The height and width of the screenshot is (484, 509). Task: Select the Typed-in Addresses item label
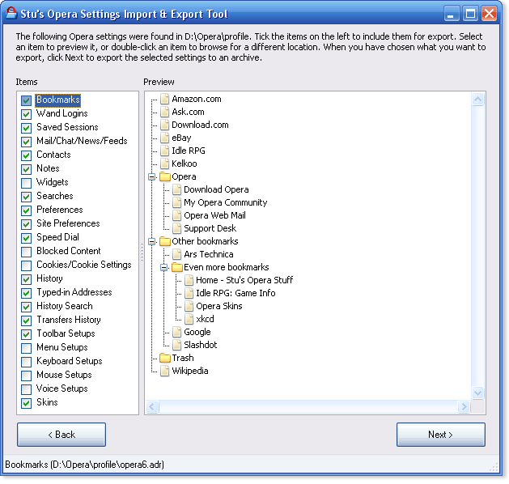click(74, 292)
